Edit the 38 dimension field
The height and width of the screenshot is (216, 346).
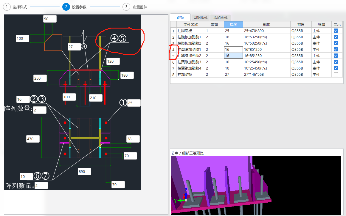133,139
